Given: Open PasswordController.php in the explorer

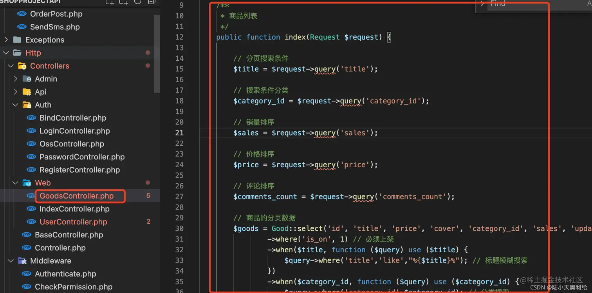Looking at the screenshot, I should (82, 157).
